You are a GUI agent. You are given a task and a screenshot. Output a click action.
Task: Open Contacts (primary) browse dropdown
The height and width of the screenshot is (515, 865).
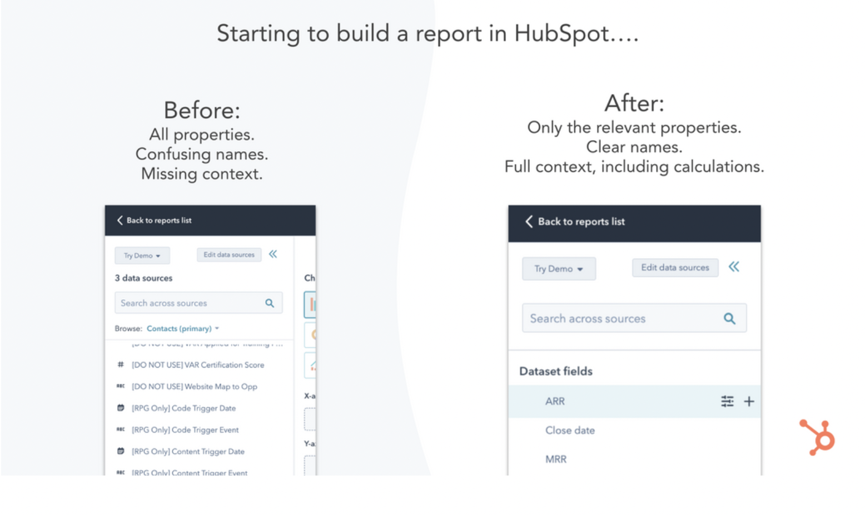(x=183, y=329)
